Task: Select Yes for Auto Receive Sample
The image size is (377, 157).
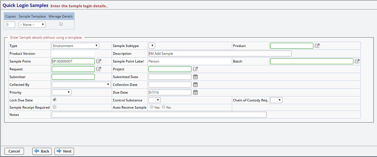Action: tap(151, 107)
